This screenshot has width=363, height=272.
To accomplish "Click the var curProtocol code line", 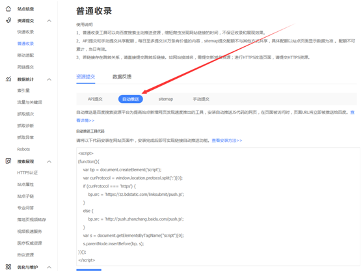I will point(133,178).
